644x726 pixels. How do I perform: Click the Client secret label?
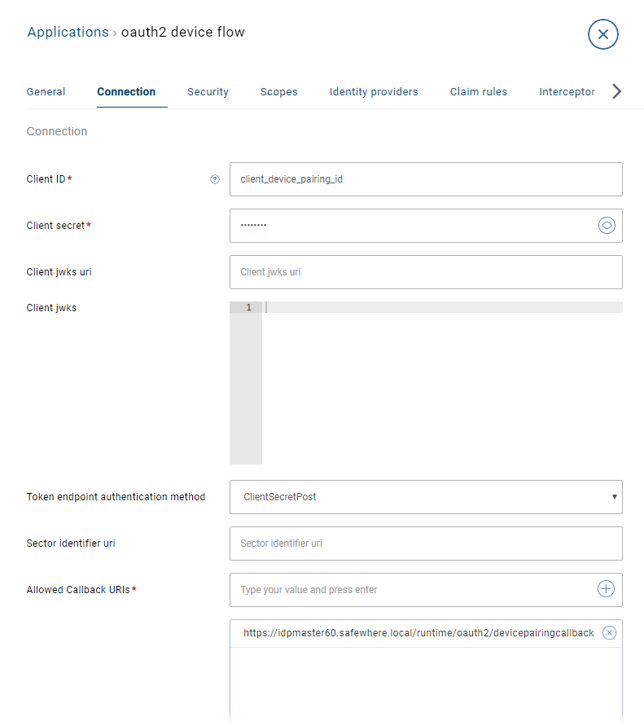(55, 226)
